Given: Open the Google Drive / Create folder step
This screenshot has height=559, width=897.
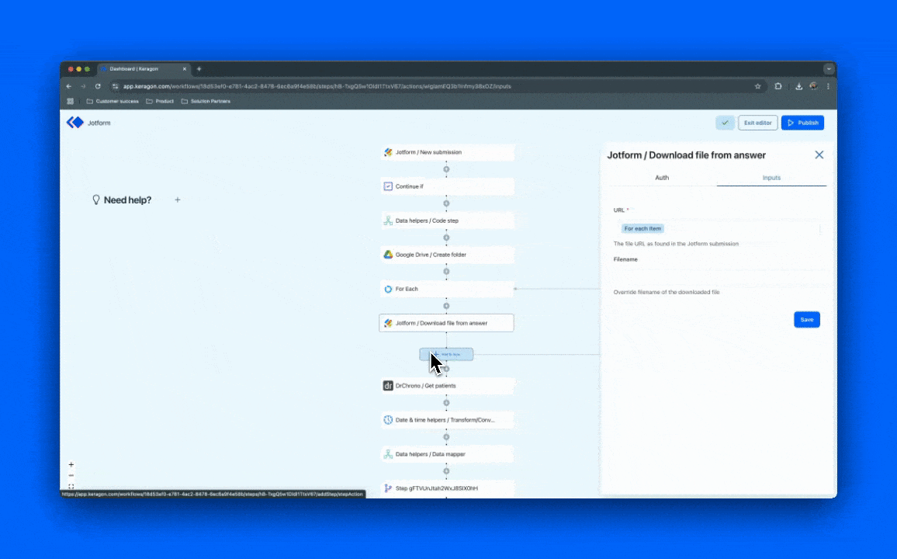Looking at the screenshot, I should click(447, 255).
